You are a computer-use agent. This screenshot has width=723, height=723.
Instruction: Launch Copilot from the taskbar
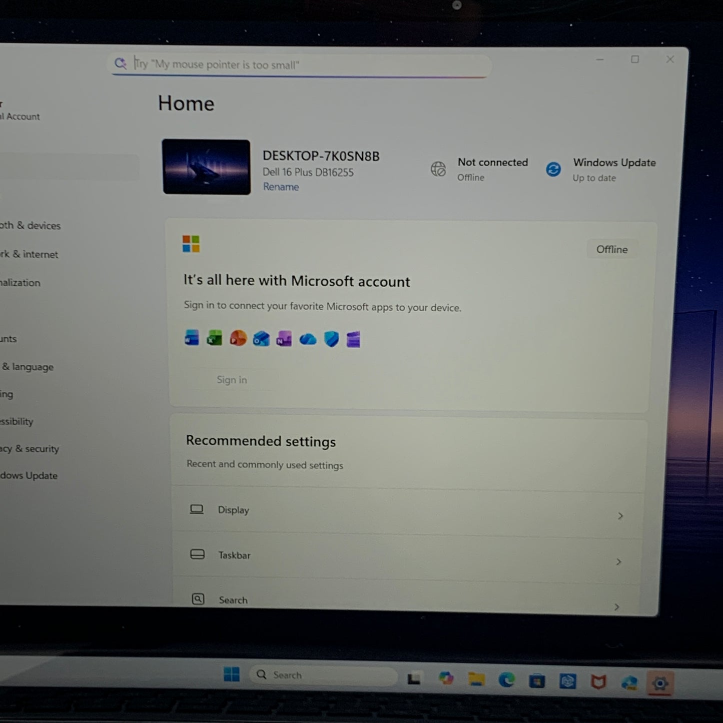pyautogui.click(x=446, y=679)
